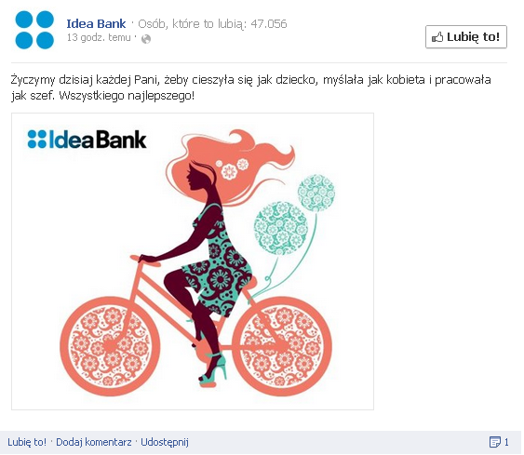The image size is (524, 455).
Task: Click the thumbs-up icon in Lubię to! button
Action: click(437, 37)
